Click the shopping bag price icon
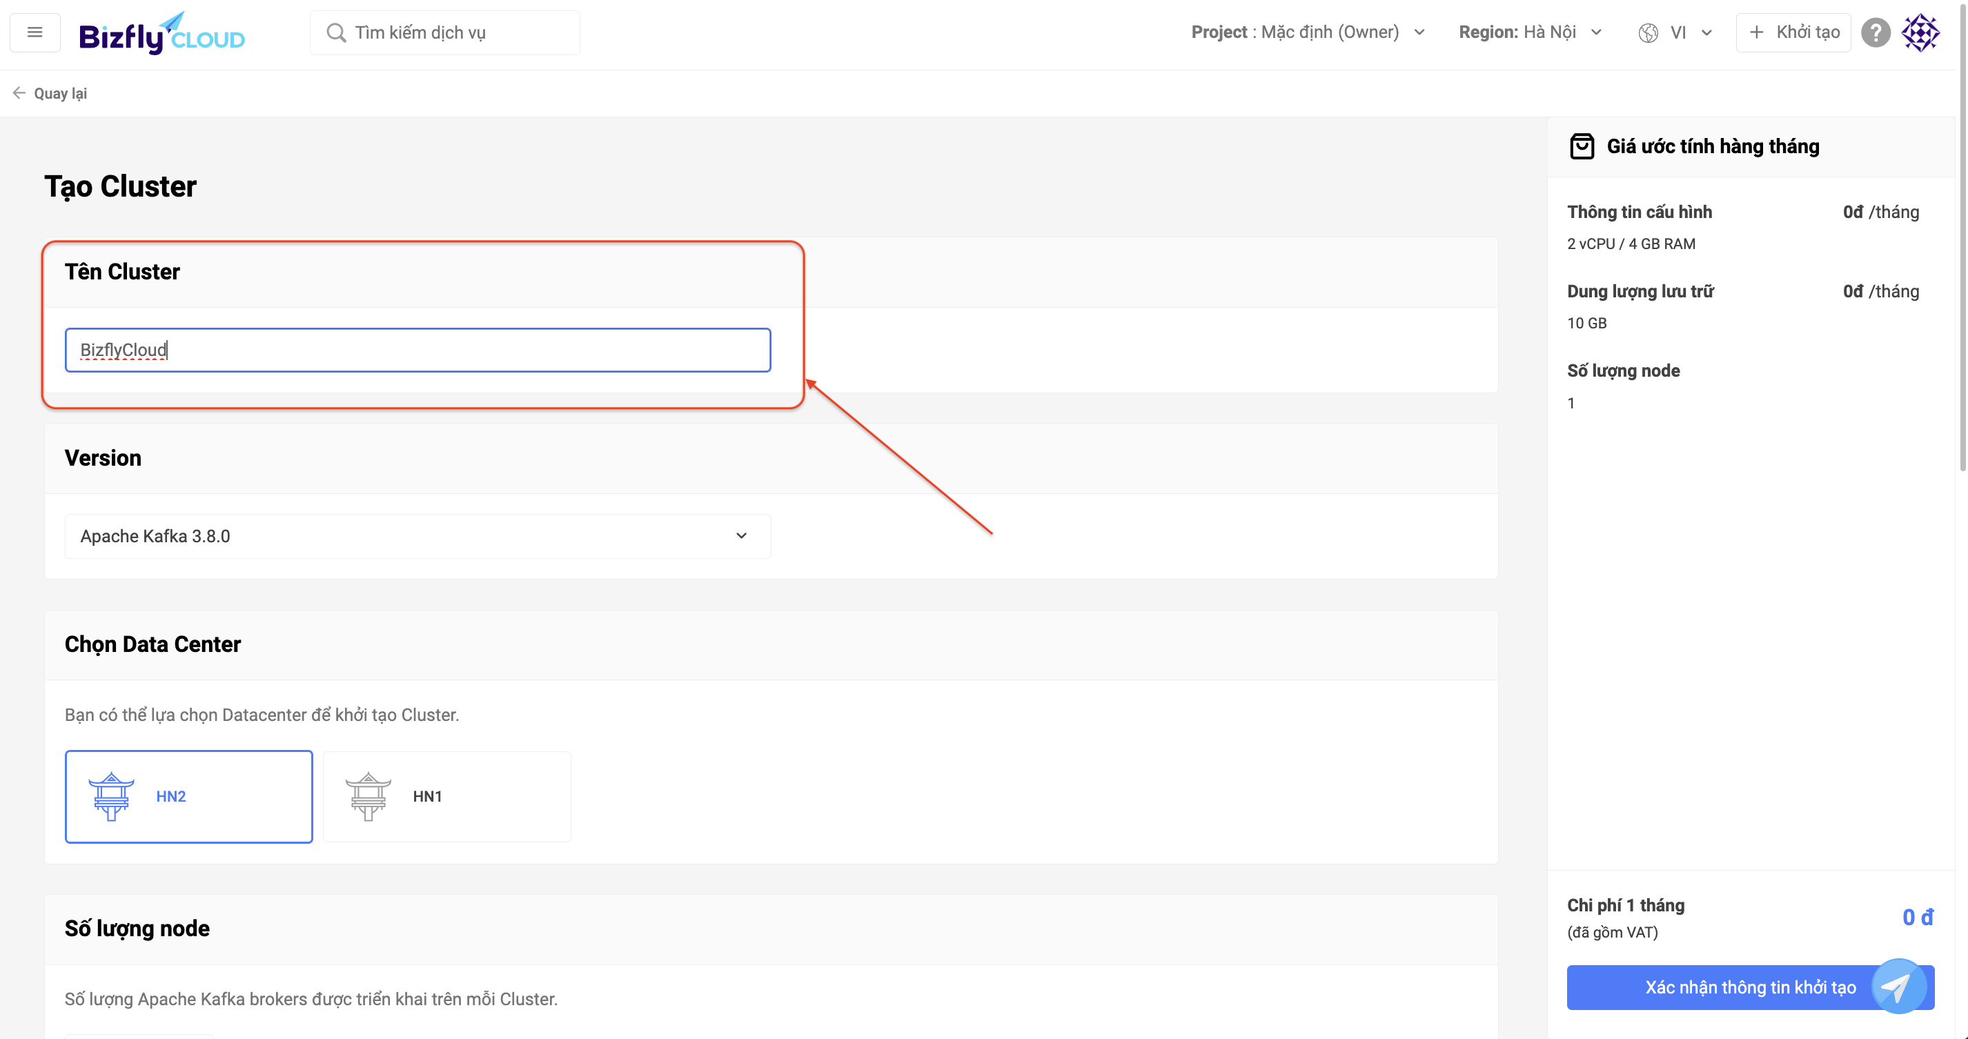The height and width of the screenshot is (1039, 1968). 1582,146
